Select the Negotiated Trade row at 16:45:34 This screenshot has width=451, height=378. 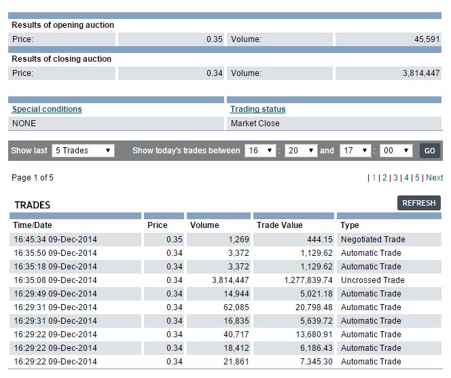point(224,240)
